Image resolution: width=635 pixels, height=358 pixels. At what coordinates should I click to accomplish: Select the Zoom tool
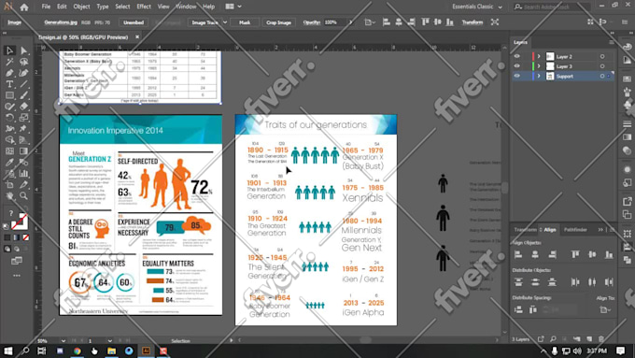point(23,196)
